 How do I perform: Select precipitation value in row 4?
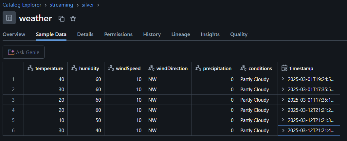coord(214,110)
